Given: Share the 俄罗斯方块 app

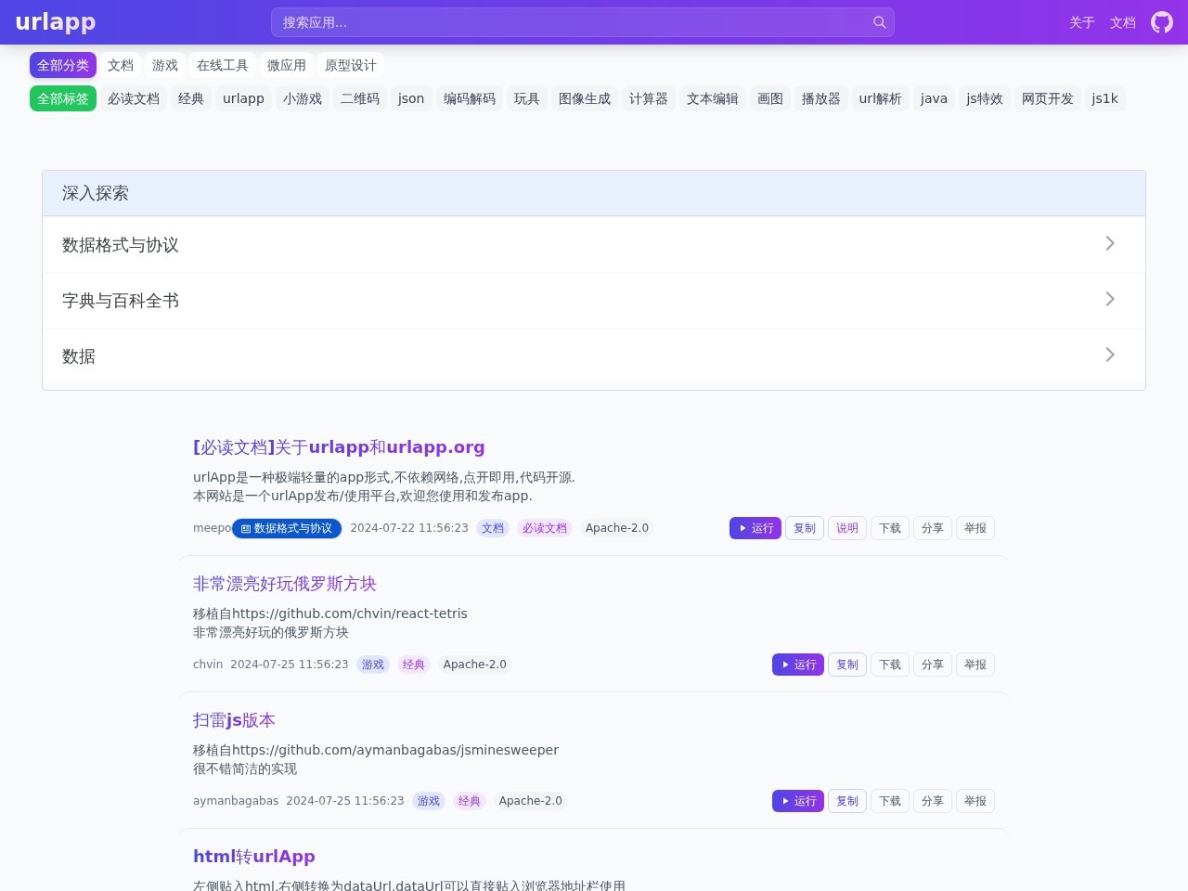Looking at the screenshot, I should [x=933, y=665].
